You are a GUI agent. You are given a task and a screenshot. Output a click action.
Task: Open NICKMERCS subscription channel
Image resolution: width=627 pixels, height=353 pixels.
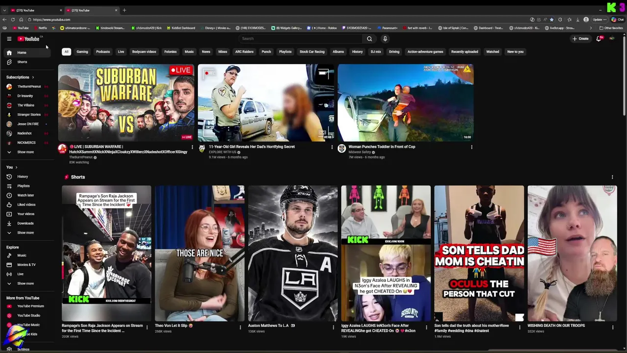coord(26,143)
